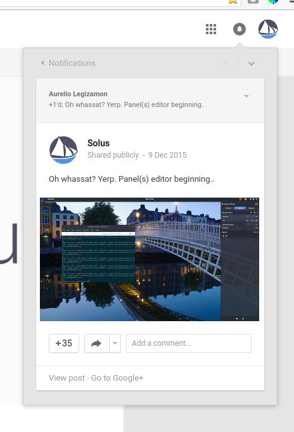Show previous notification with up chevron

[226, 63]
